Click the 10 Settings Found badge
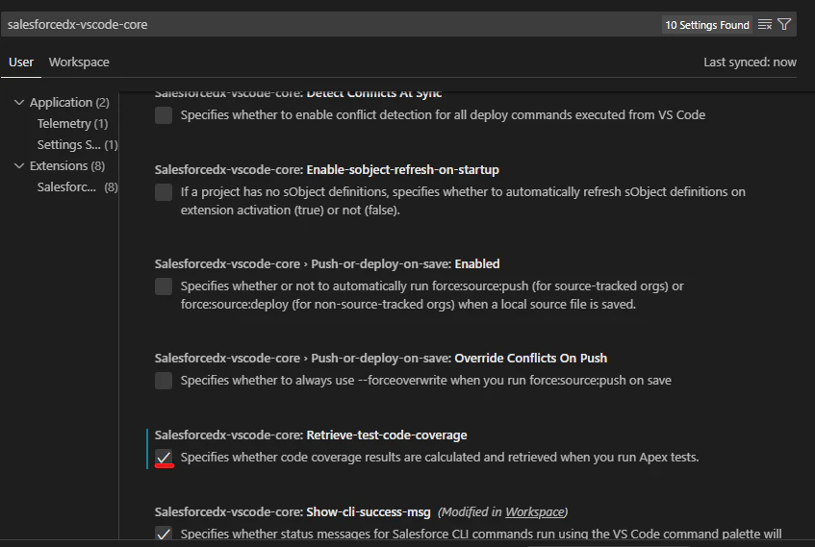Viewport: 815px width, 547px height. tap(707, 25)
